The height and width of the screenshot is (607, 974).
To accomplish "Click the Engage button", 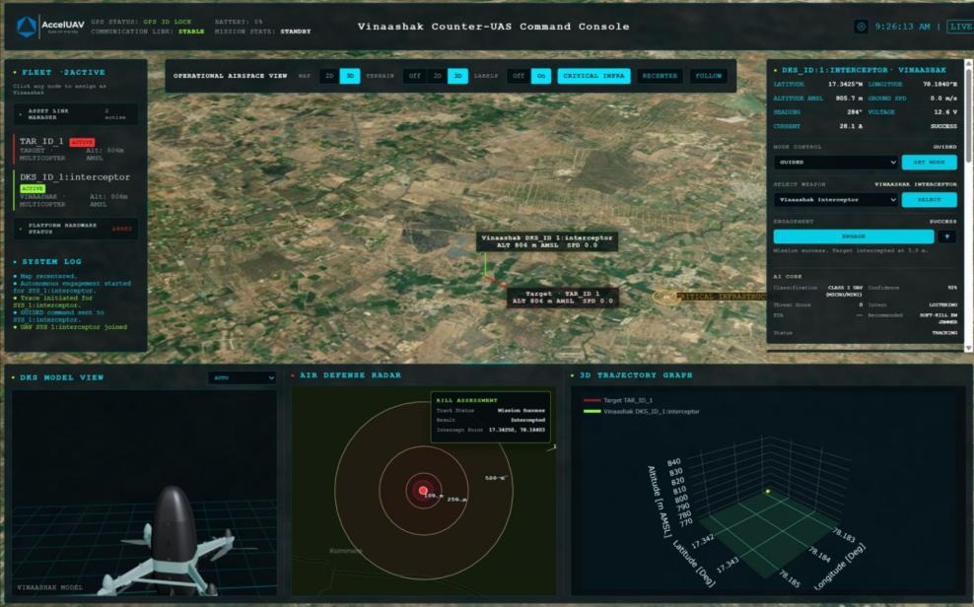I will pos(854,236).
